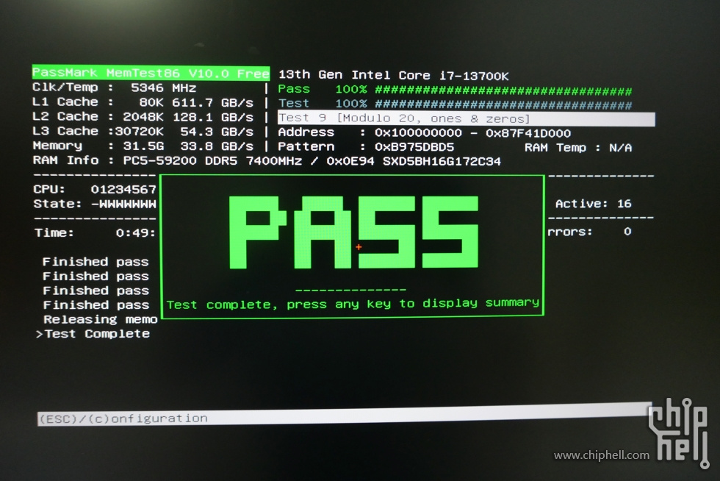Click the >Test Complete log line

[93, 334]
